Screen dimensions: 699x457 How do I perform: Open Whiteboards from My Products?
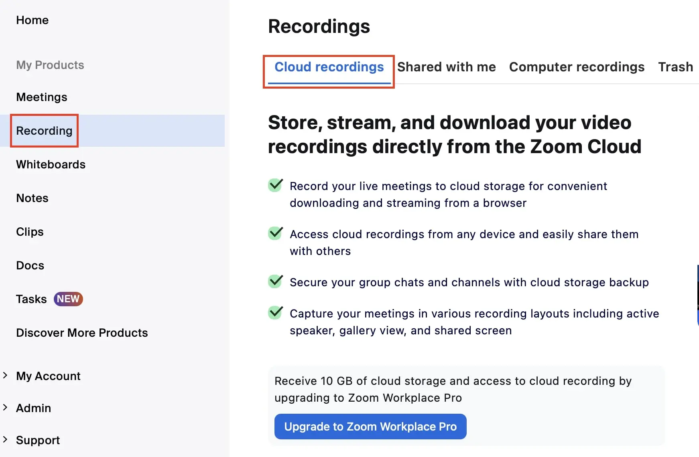51,164
